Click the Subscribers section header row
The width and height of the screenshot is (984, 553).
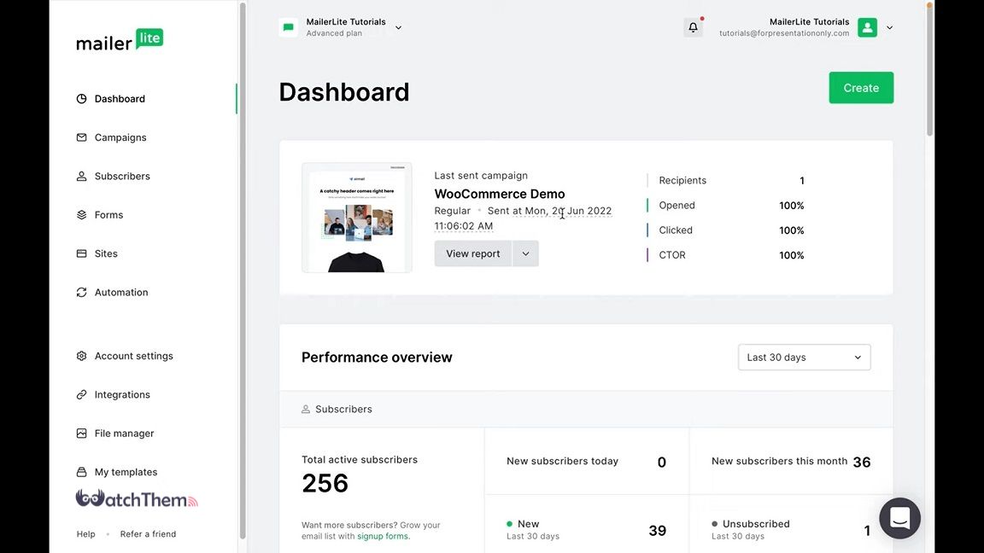586,409
